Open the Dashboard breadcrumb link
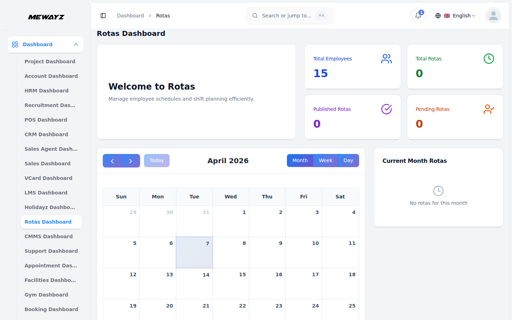The image size is (512, 320). tap(130, 16)
